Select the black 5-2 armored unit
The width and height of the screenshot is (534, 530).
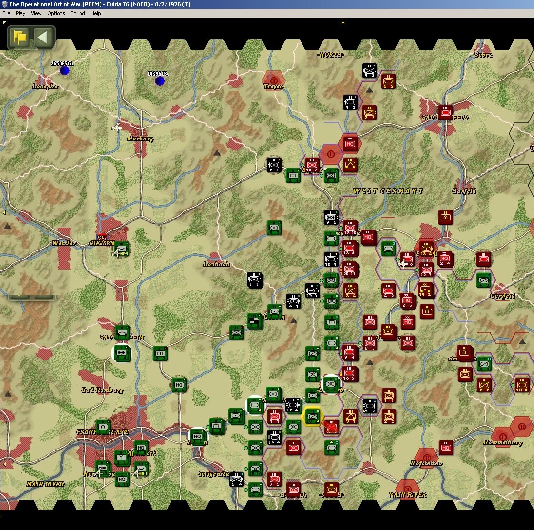369,406
